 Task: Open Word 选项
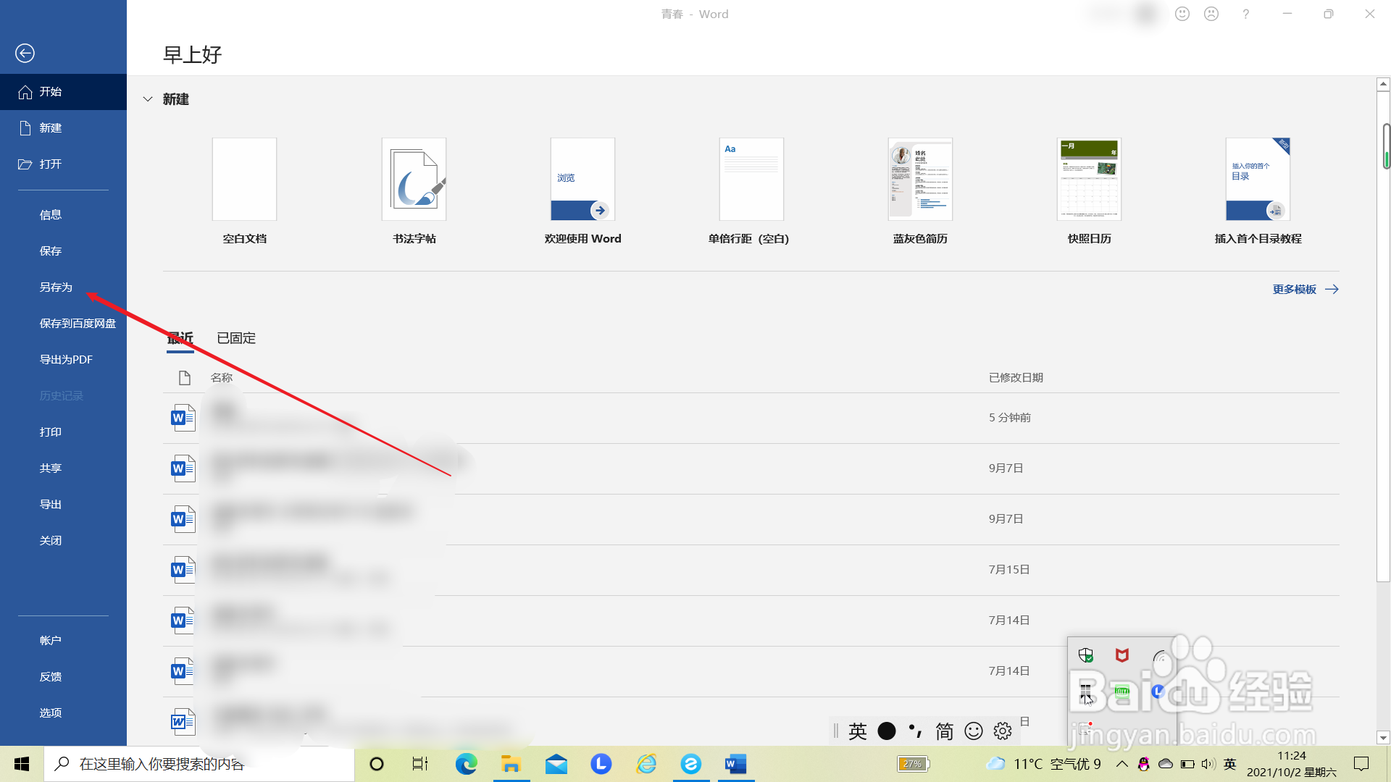click(63, 713)
